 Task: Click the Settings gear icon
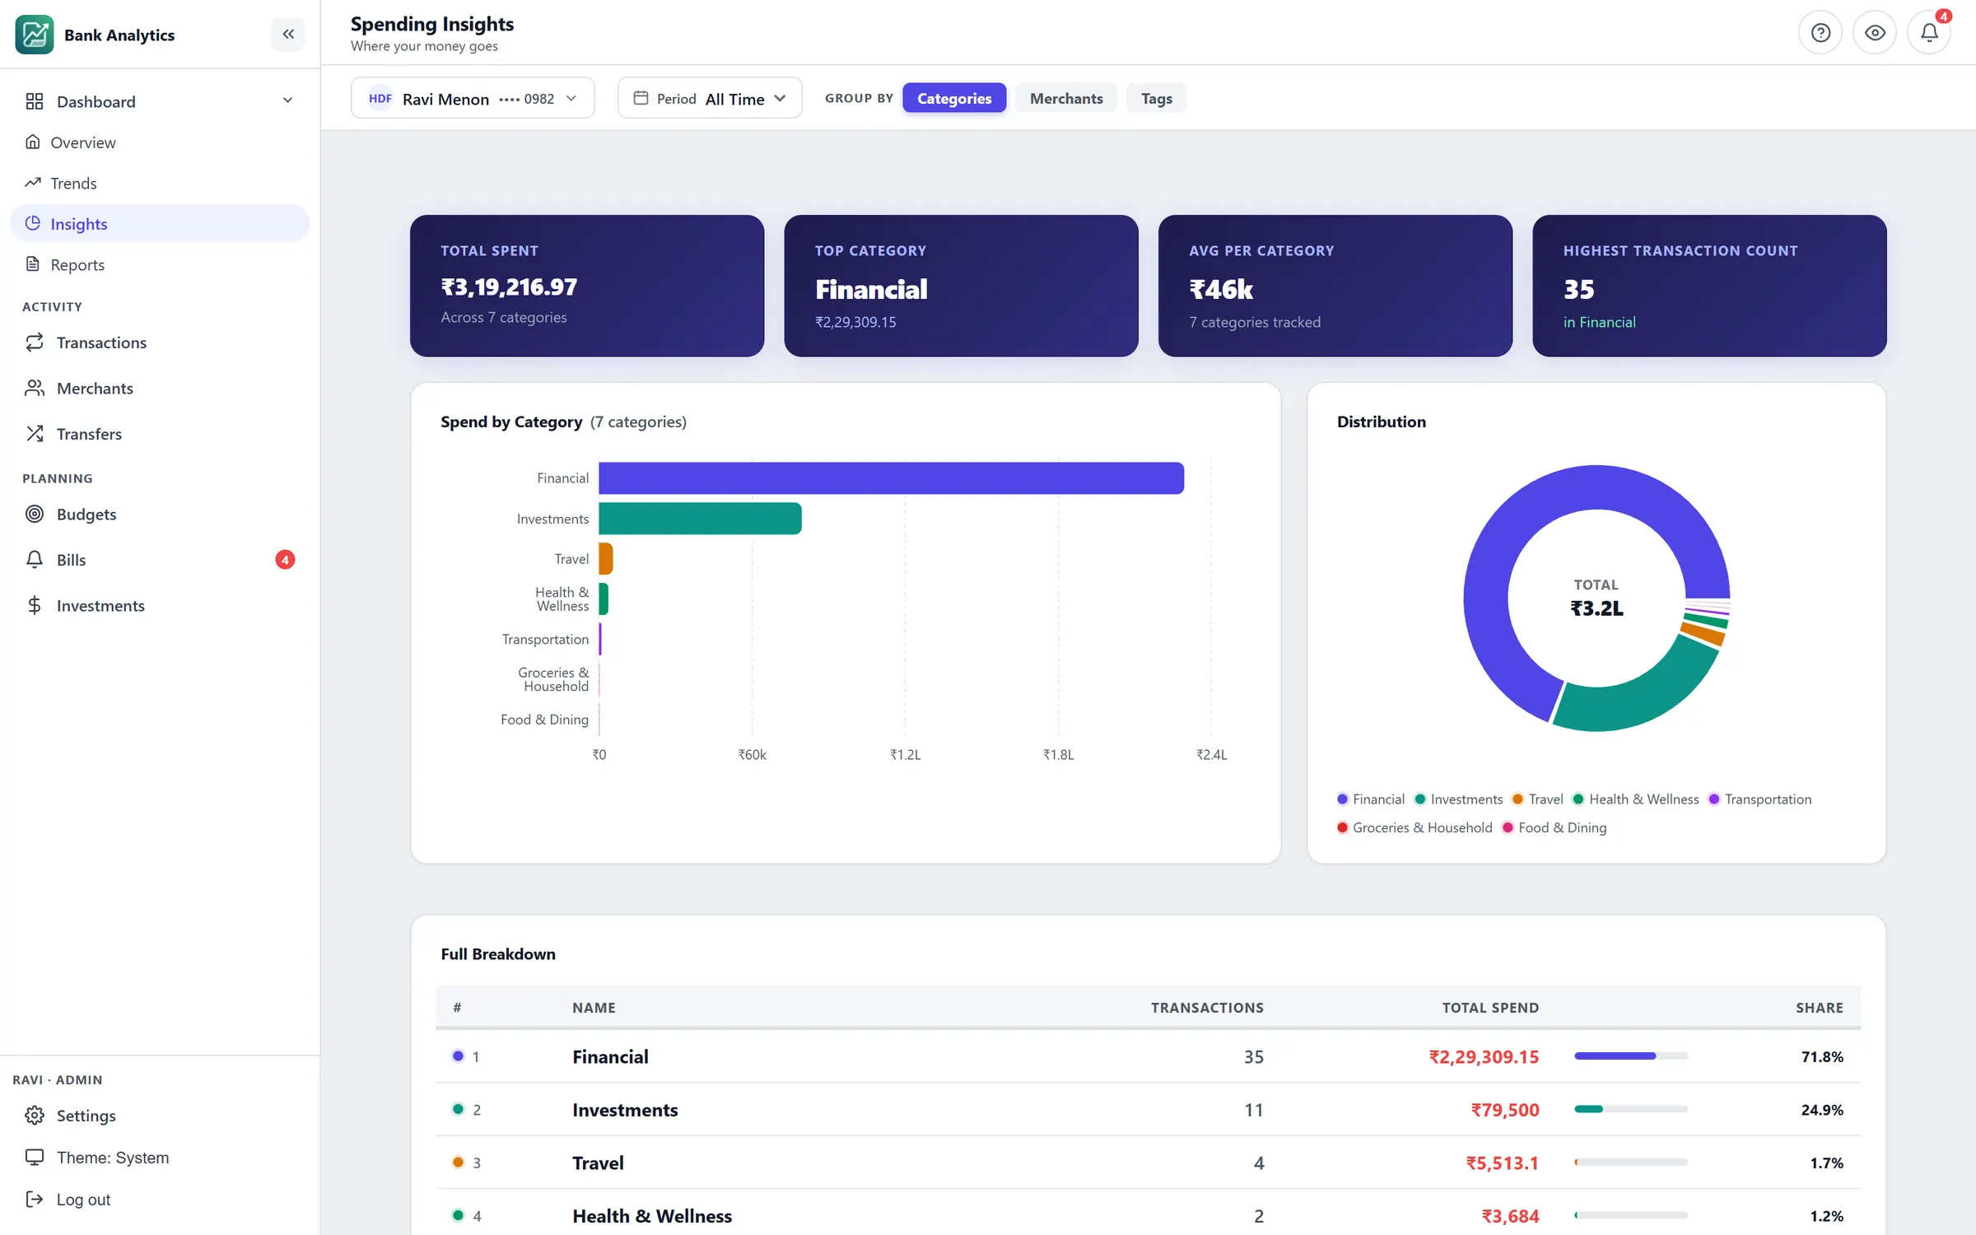35,1116
